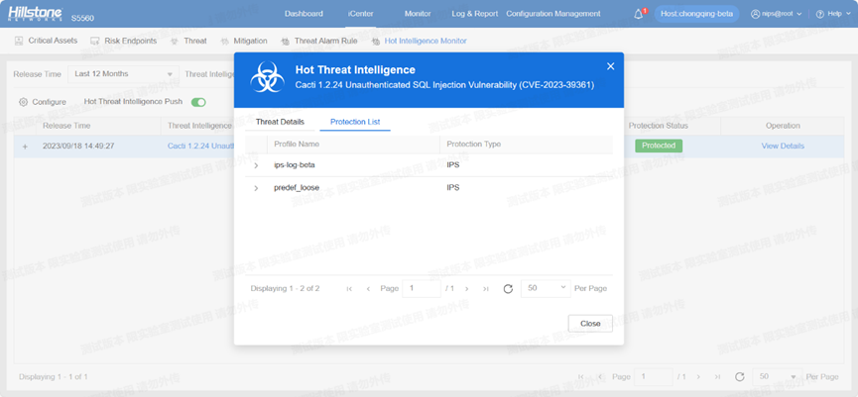
Task: Click the dialog page number input field
Action: 422,288
